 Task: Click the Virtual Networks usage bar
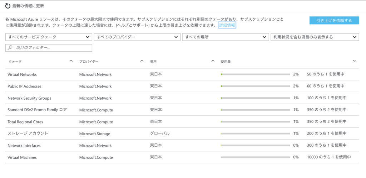click(255, 74)
